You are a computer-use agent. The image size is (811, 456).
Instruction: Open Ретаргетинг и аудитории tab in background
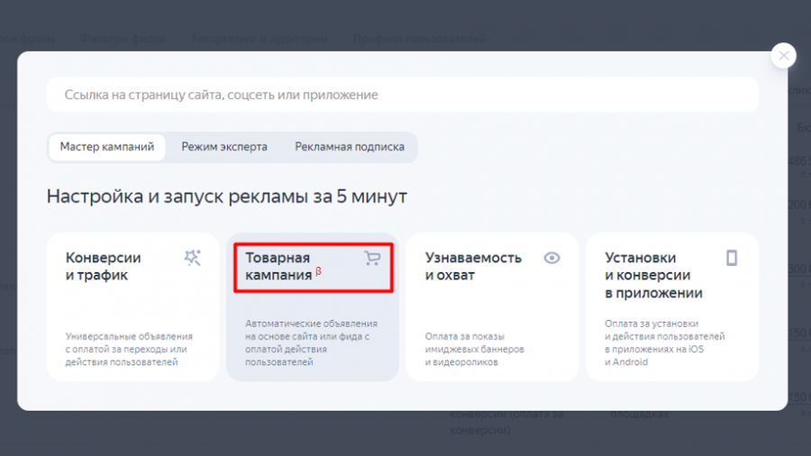coord(260,39)
